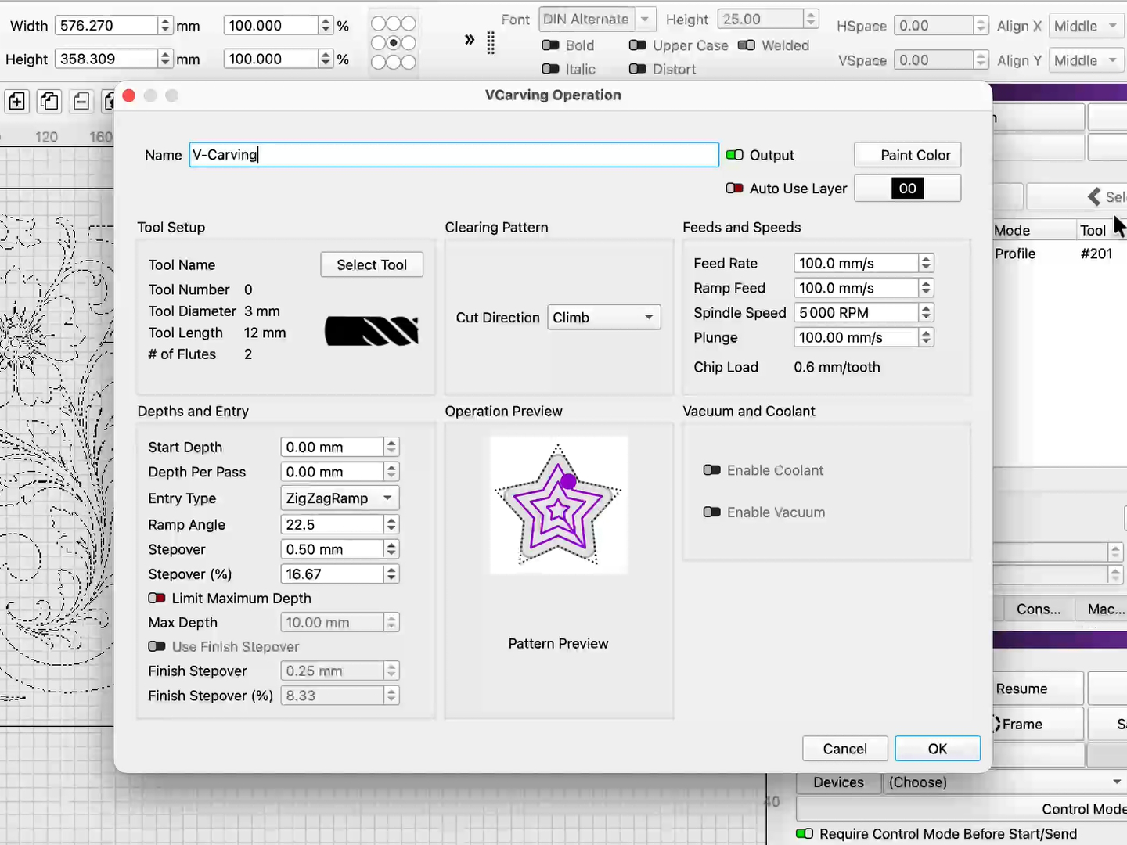Select the bottom-right anchor point radio button
This screenshot has width=1127, height=845.
(409, 62)
